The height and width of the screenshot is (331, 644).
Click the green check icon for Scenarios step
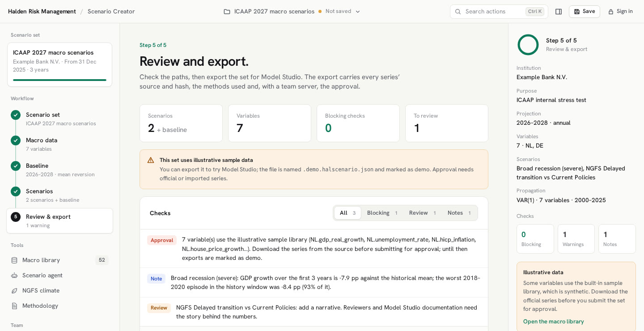click(x=16, y=191)
